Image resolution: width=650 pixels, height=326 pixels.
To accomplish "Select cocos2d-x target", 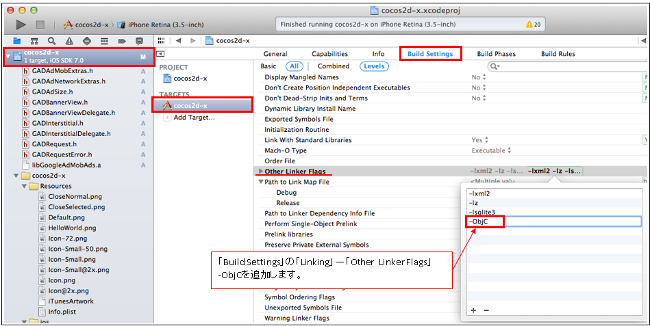I will pos(186,106).
